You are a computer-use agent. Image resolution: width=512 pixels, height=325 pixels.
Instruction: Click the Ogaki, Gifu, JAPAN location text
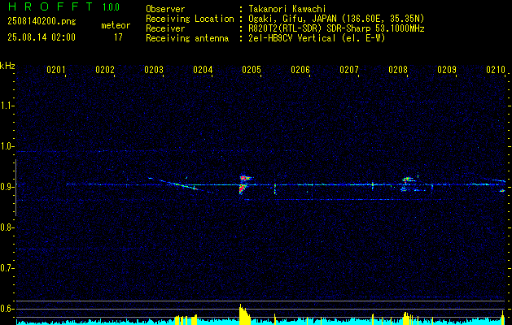(x=336, y=19)
